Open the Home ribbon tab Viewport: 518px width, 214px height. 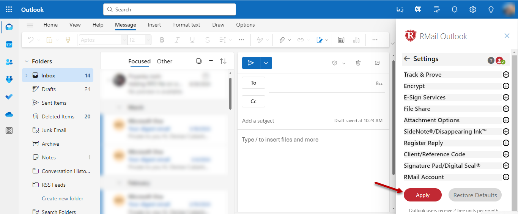50,25
